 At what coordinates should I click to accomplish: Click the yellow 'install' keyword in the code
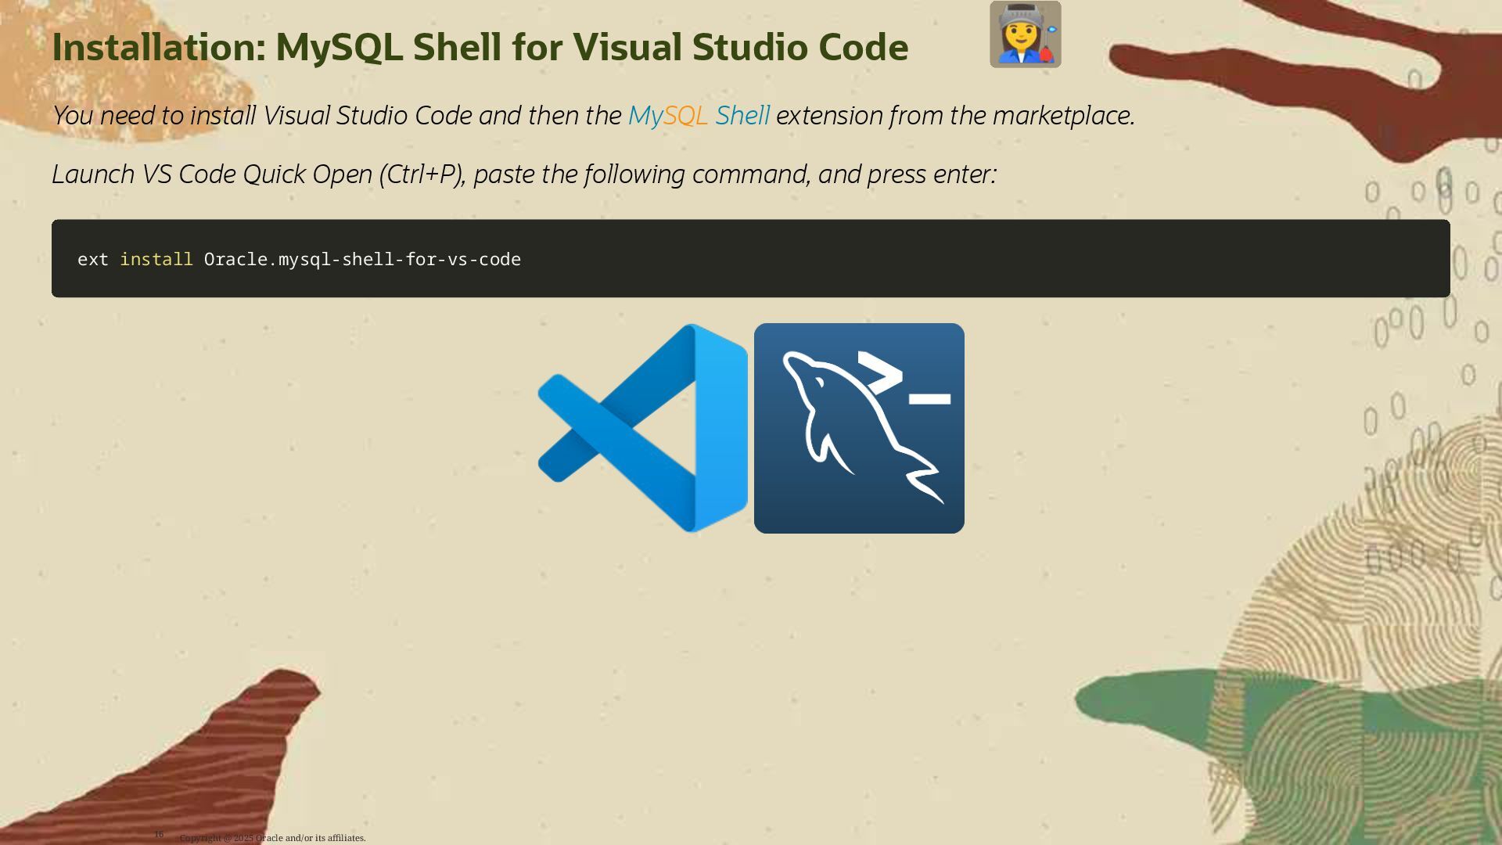coord(156,260)
